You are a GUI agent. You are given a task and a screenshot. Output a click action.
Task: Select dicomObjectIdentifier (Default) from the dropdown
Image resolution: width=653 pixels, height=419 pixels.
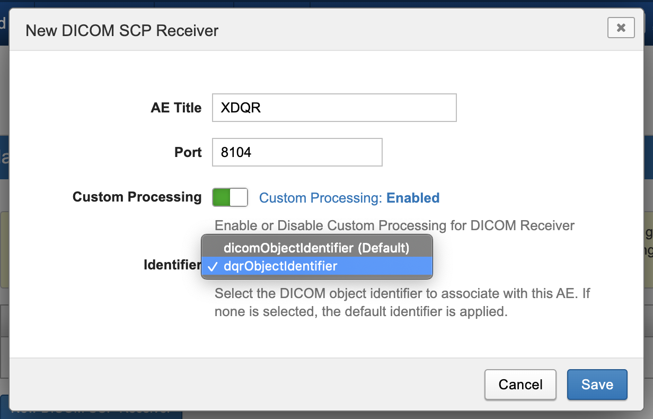click(x=316, y=248)
